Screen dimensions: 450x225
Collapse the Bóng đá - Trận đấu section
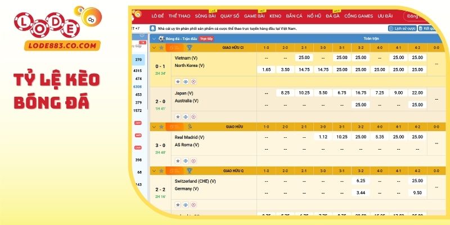(x=154, y=39)
